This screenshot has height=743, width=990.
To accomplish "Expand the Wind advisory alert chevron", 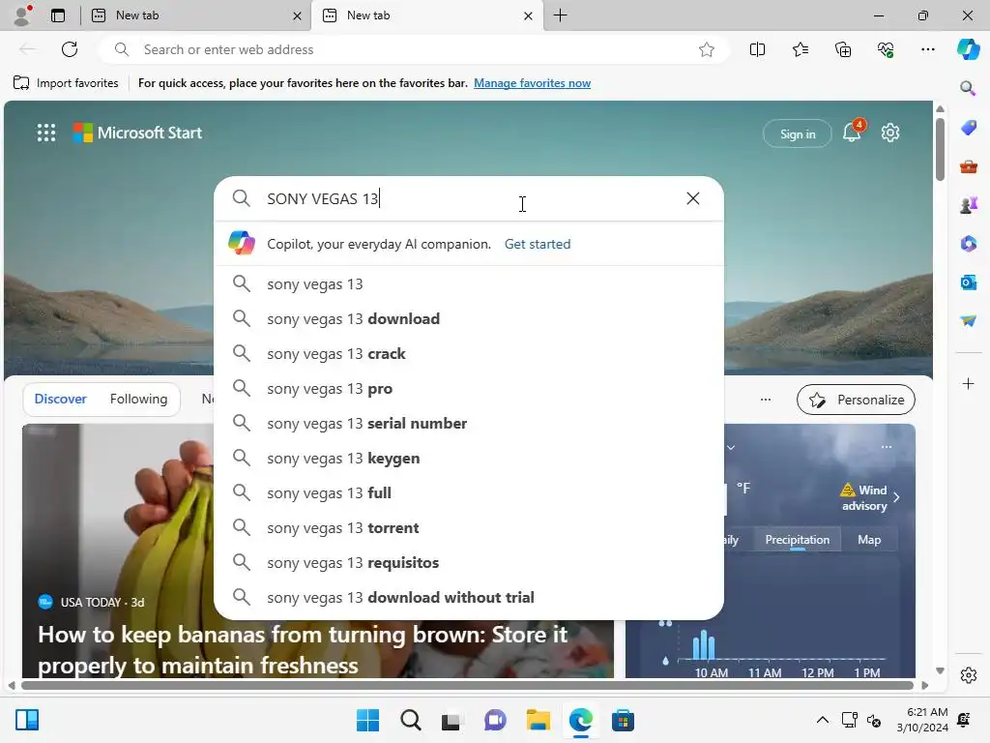I will click(896, 497).
